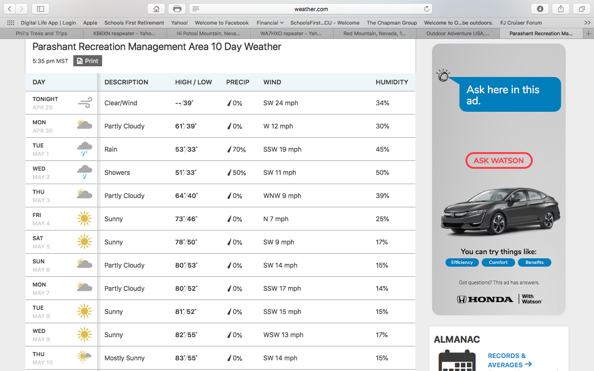This screenshot has height=371, width=594.
Task: Click the printer icon in the toolbar
Action: click(177, 9)
